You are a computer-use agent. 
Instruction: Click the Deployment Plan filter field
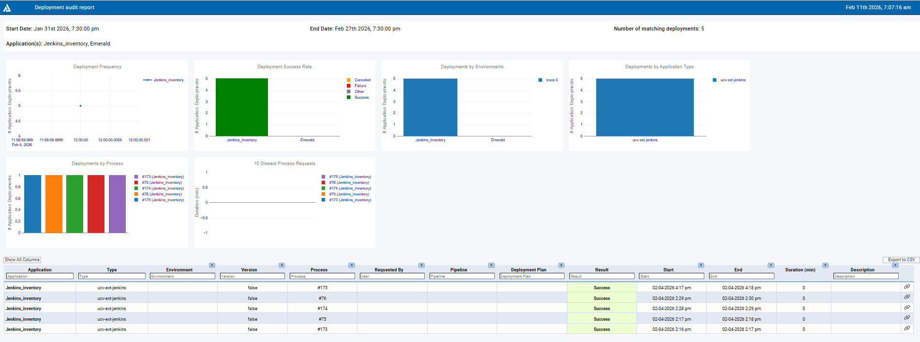pos(531,276)
